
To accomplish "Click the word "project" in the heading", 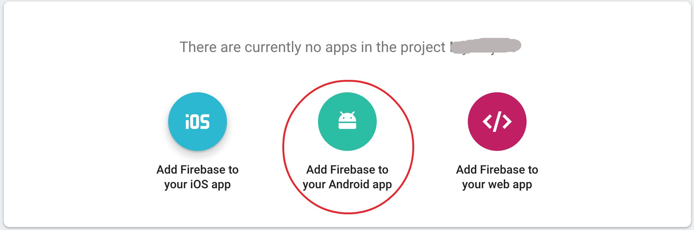I will pos(423,48).
